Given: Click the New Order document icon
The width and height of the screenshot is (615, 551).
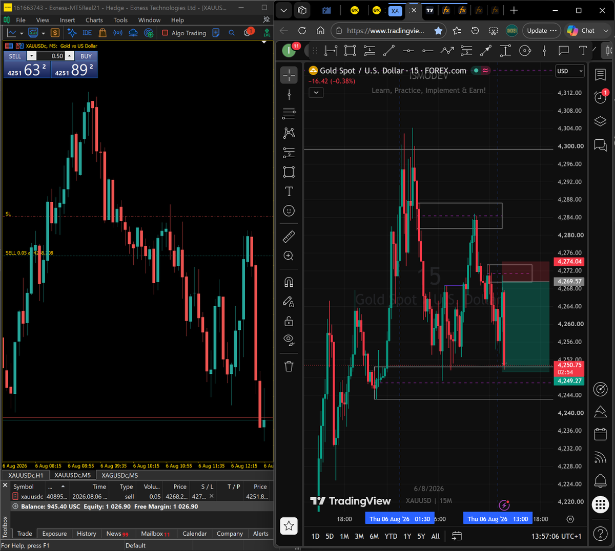Looking at the screenshot, I should (x=216, y=33).
